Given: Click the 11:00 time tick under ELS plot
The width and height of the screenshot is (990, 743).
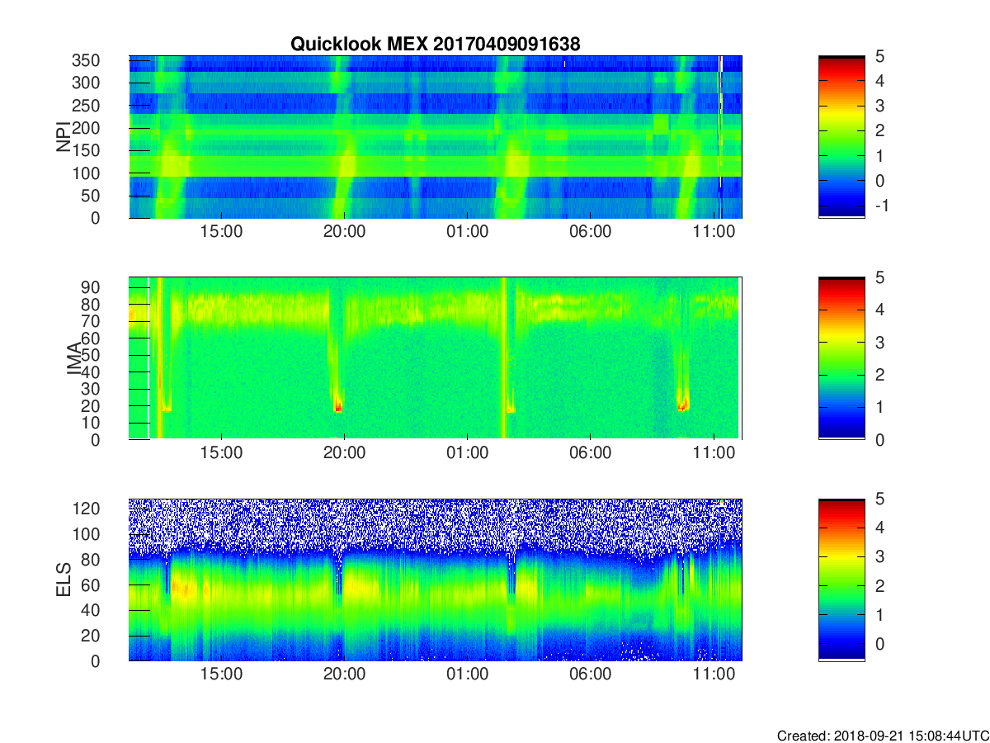Looking at the screenshot, I should (x=714, y=674).
